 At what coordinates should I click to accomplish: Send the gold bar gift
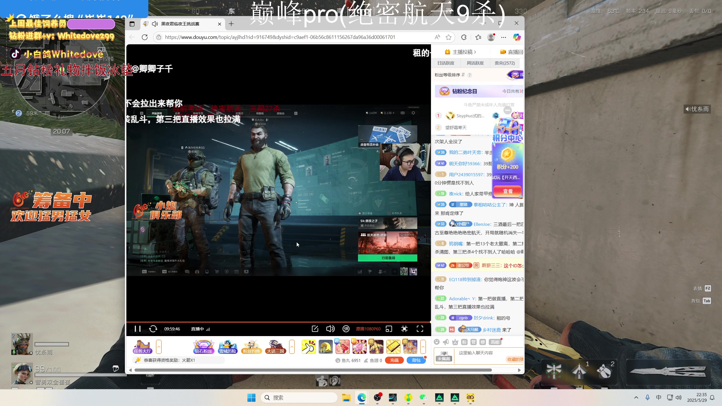[393, 347]
